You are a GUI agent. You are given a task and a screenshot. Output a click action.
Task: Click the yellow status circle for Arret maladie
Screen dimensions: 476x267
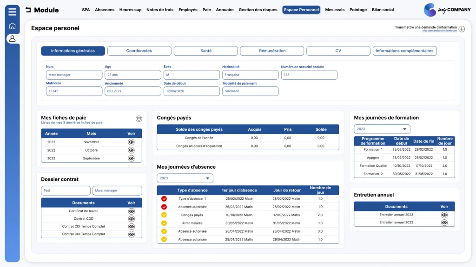(164, 223)
